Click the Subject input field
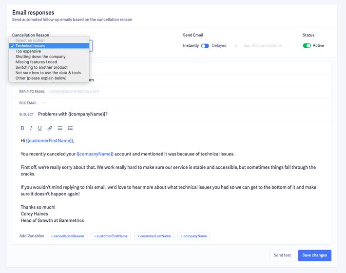 coord(146,114)
